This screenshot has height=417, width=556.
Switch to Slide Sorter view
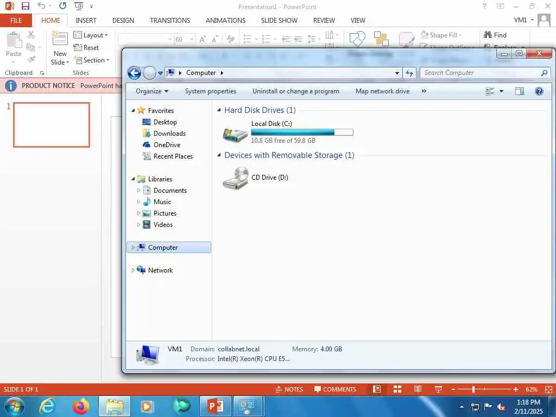point(397,389)
